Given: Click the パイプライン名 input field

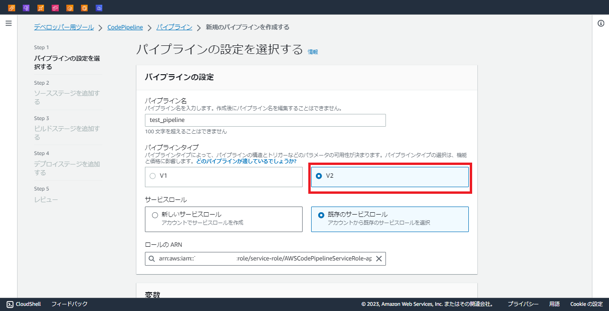Looking at the screenshot, I should [x=265, y=120].
